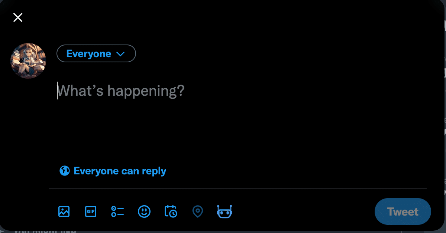Add media with the image icon
The height and width of the screenshot is (233, 446).
click(64, 211)
